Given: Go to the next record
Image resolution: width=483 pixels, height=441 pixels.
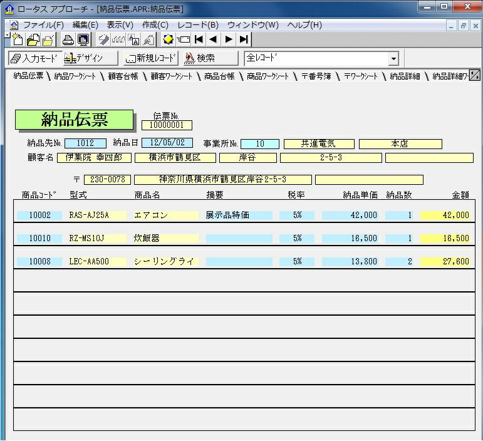Looking at the screenshot, I should 229,39.
